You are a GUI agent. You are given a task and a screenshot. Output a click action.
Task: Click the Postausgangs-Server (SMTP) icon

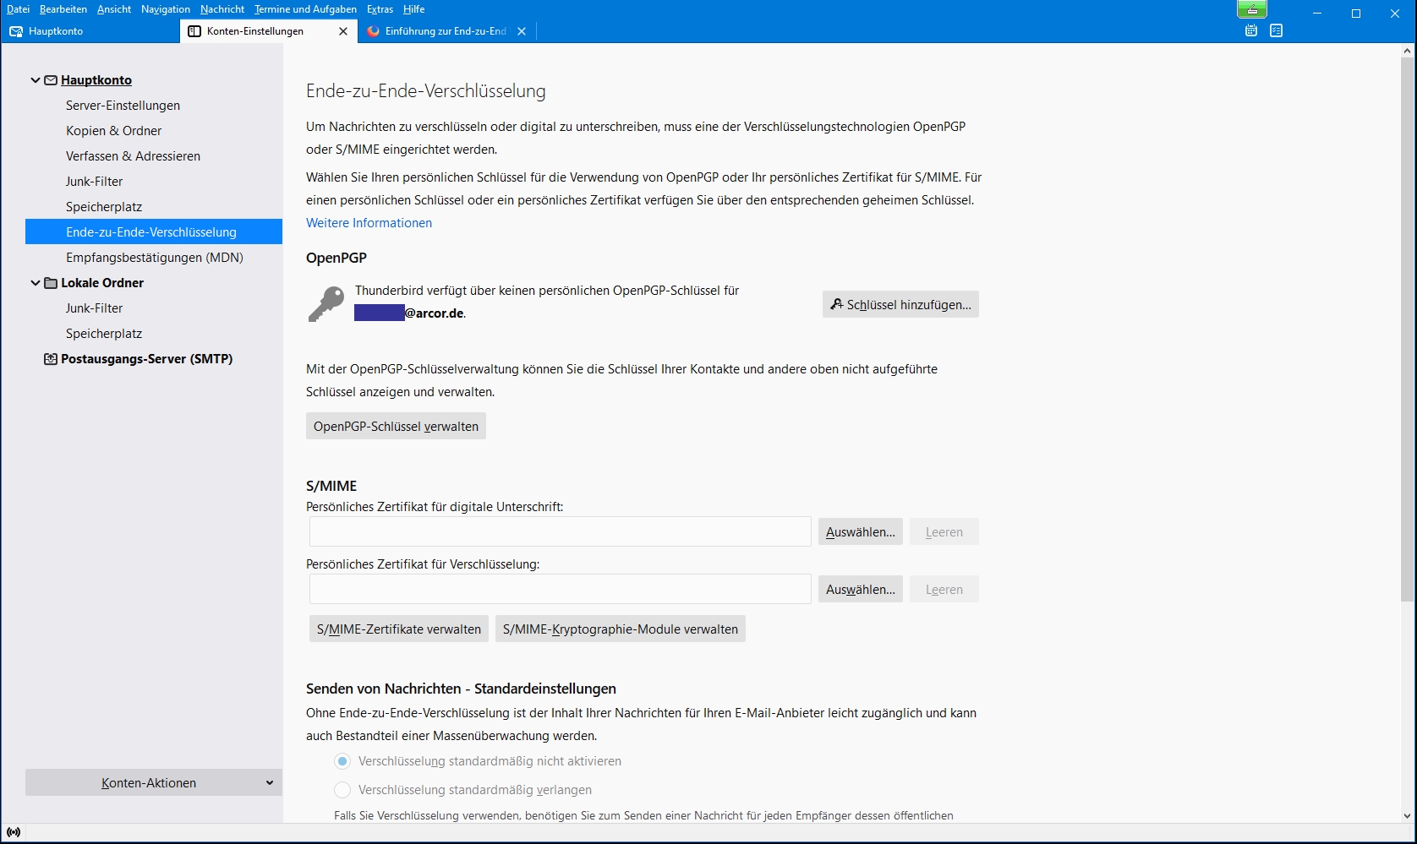[51, 359]
